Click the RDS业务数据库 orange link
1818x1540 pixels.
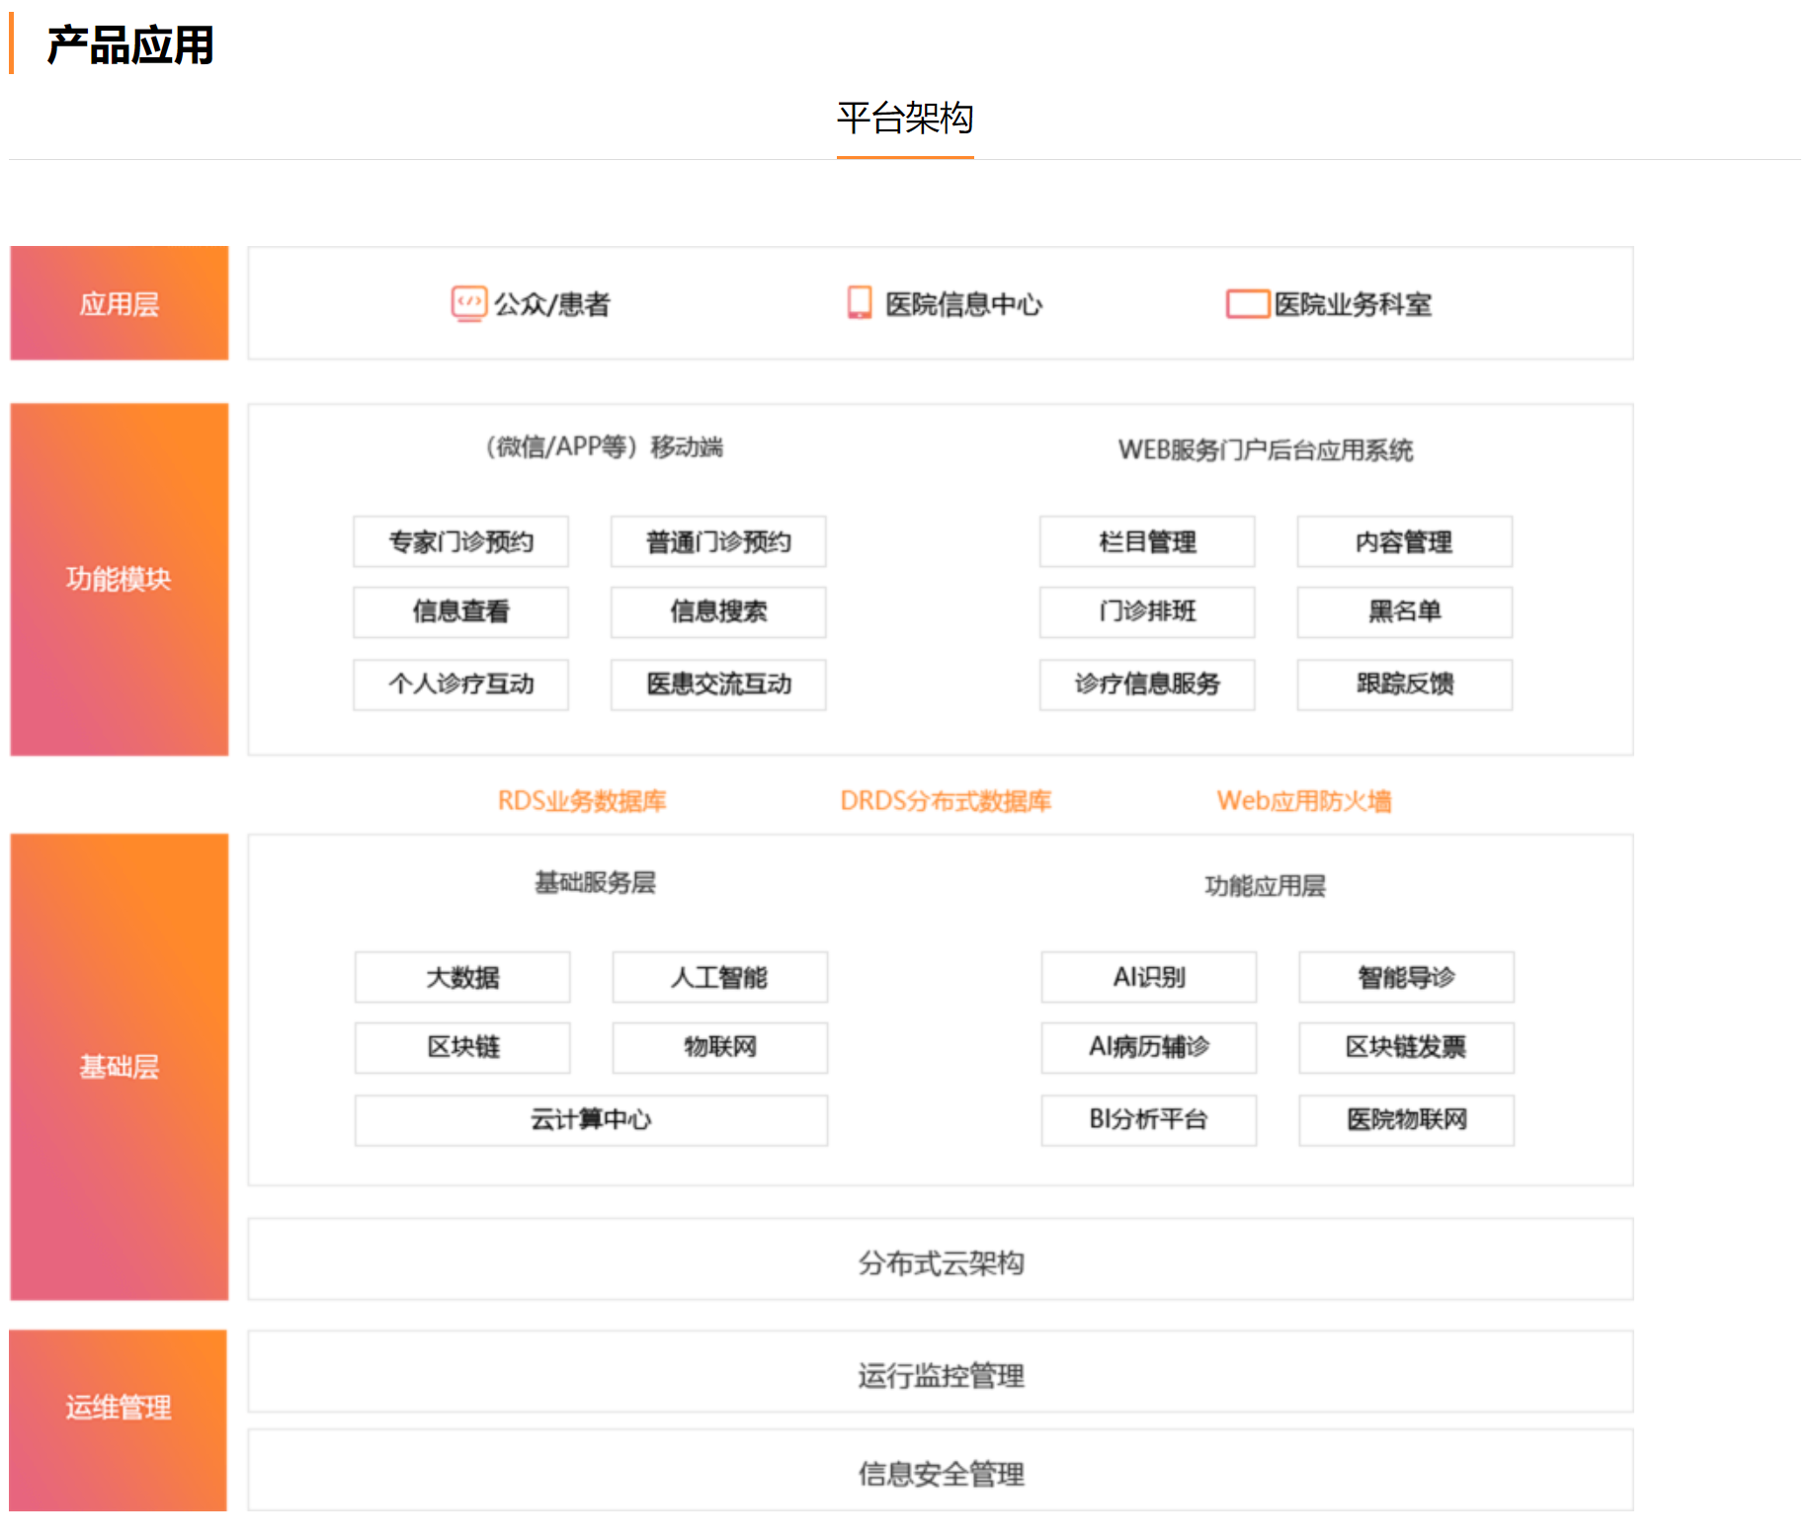[x=582, y=801]
